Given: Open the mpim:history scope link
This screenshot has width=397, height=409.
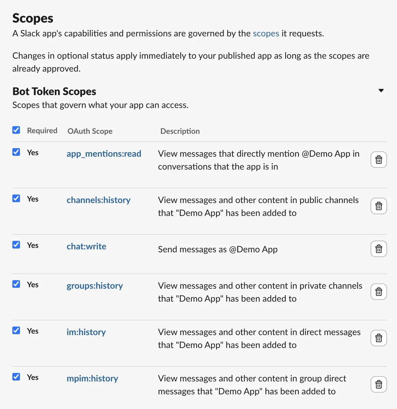Looking at the screenshot, I should point(92,378).
